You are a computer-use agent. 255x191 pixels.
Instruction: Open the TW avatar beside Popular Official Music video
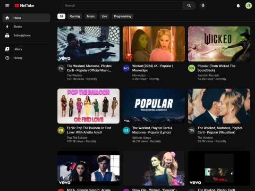pyautogui.click(x=61, y=68)
